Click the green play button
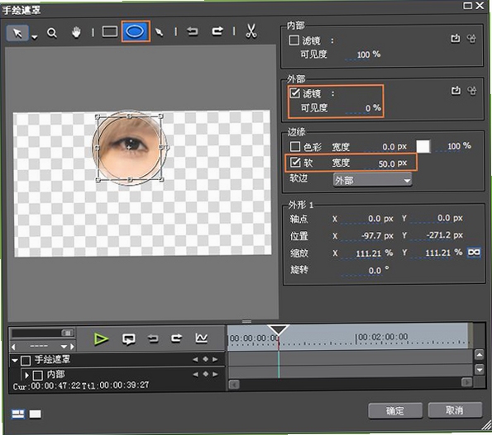 coord(101,339)
